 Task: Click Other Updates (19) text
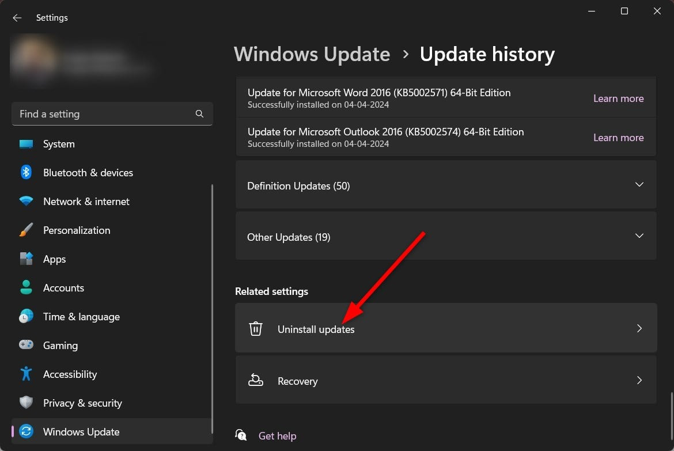(289, 237)
